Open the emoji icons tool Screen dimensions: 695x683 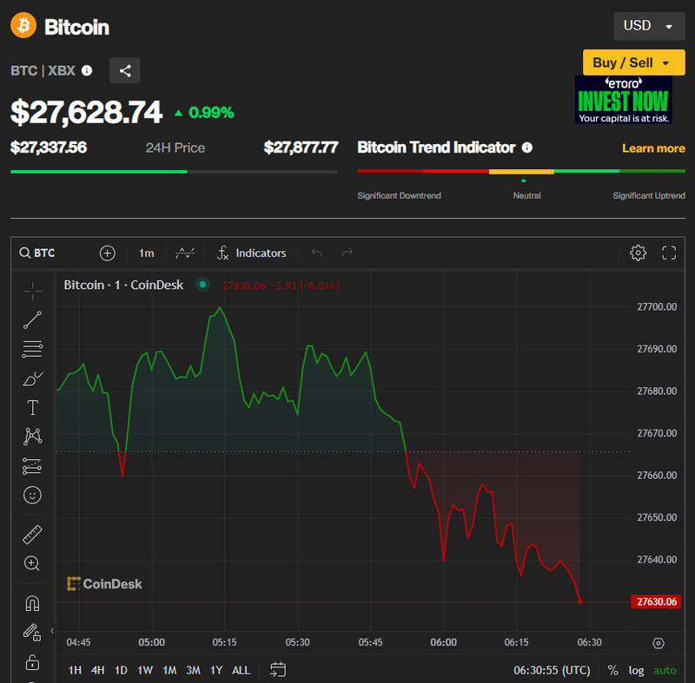point(32,496)
